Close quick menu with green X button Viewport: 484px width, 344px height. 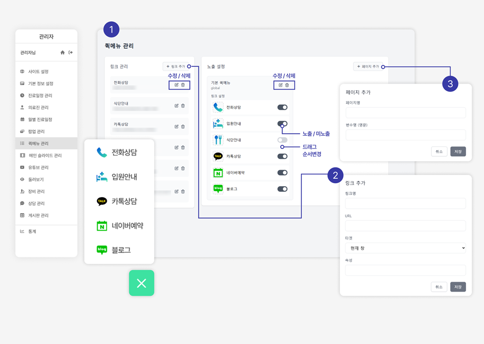pyautogui.click(x=142, y=283)
